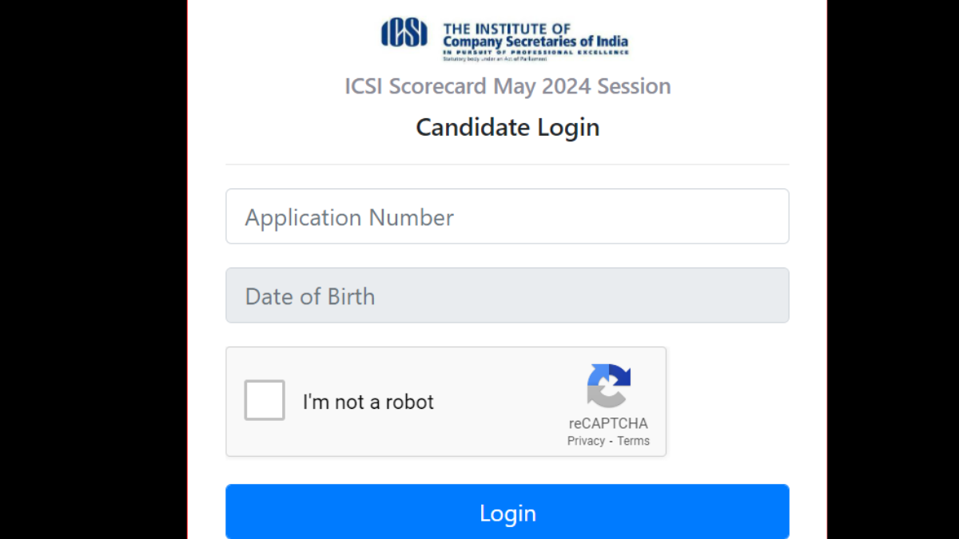This screenshot has width=959, height=539.
Task: Open the Date of Birth picker field
Action: (x=507, y=295)
